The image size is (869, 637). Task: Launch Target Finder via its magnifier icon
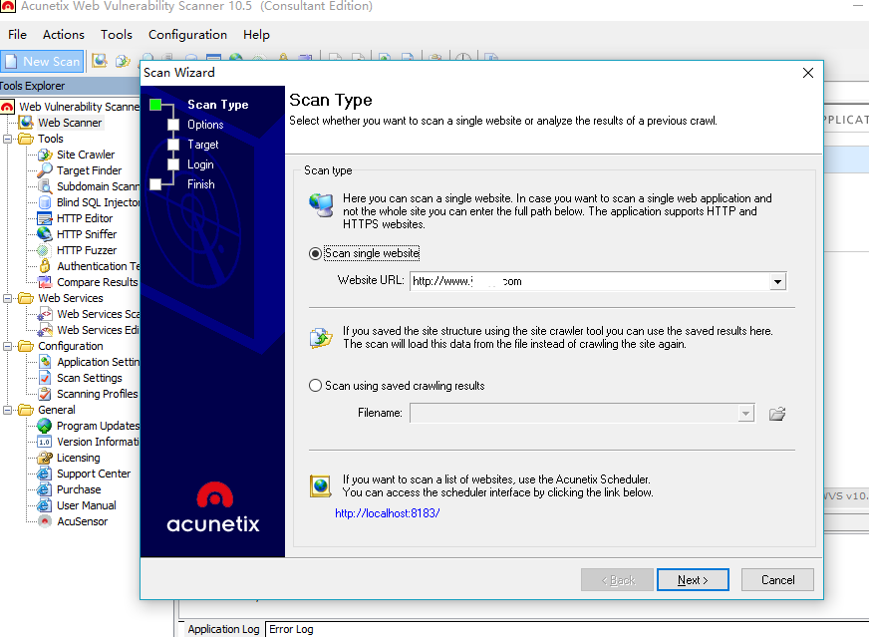tap(45, 170)
